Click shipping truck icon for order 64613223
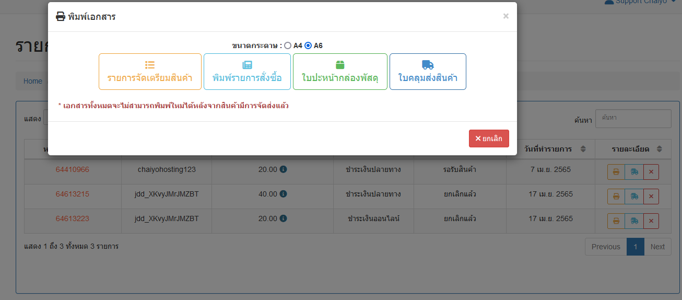The width and height of the screenshot is (682, 300). coord(634,221)
